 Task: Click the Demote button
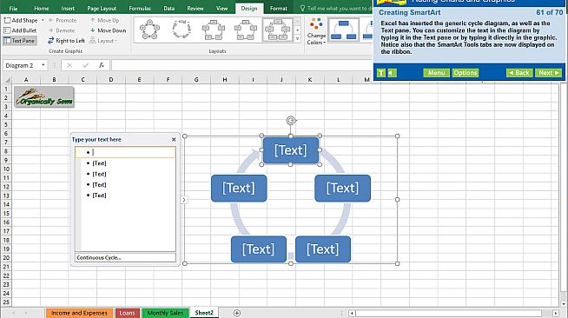[x=62, y=30]
